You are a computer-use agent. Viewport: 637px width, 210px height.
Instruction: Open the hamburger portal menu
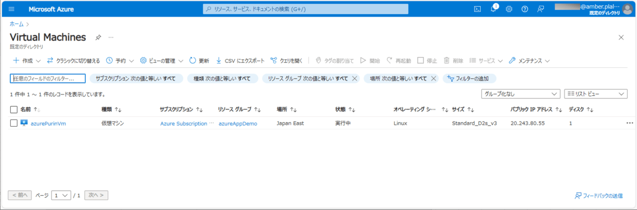coord(12,9)
